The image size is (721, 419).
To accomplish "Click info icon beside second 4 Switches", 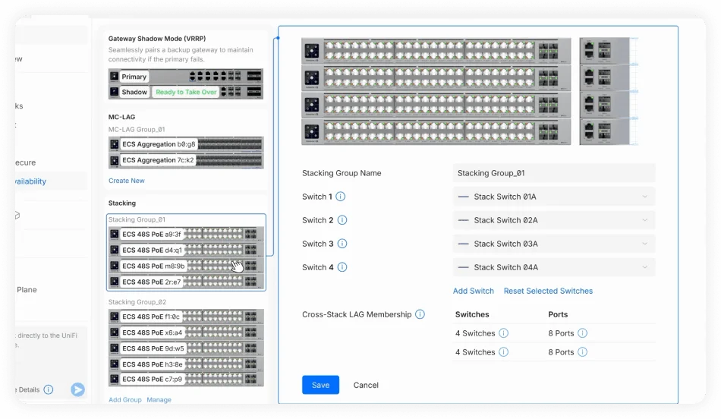I will click(503, 352).
